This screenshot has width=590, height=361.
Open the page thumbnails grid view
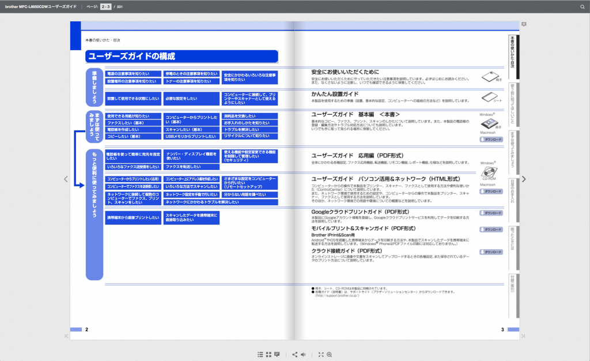268,355
